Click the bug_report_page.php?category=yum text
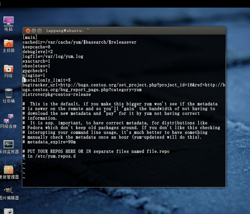Viewport: 250px width, 214px height. coord(101,90)
